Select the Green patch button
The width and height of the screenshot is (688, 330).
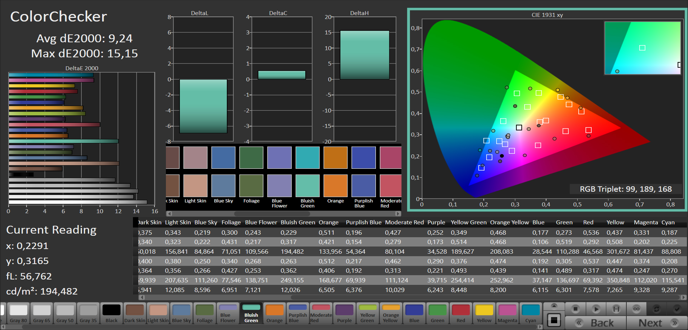click(438, 314)
